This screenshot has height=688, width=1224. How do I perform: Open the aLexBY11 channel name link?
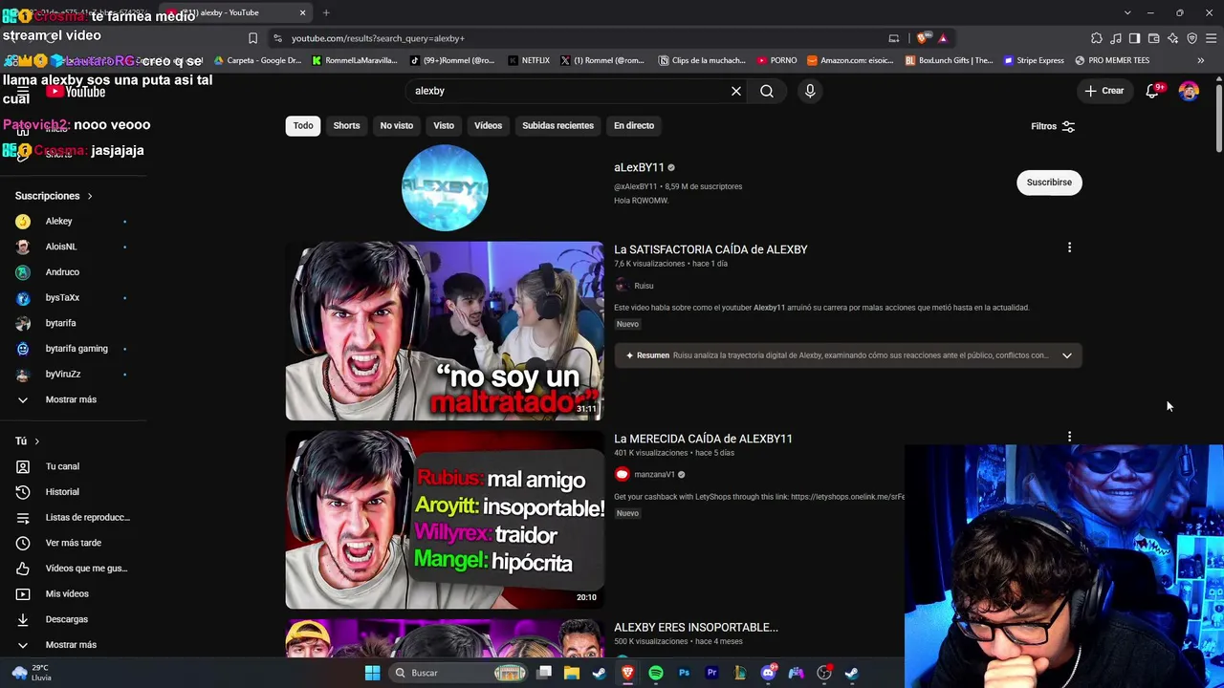[x=639, y=167]
